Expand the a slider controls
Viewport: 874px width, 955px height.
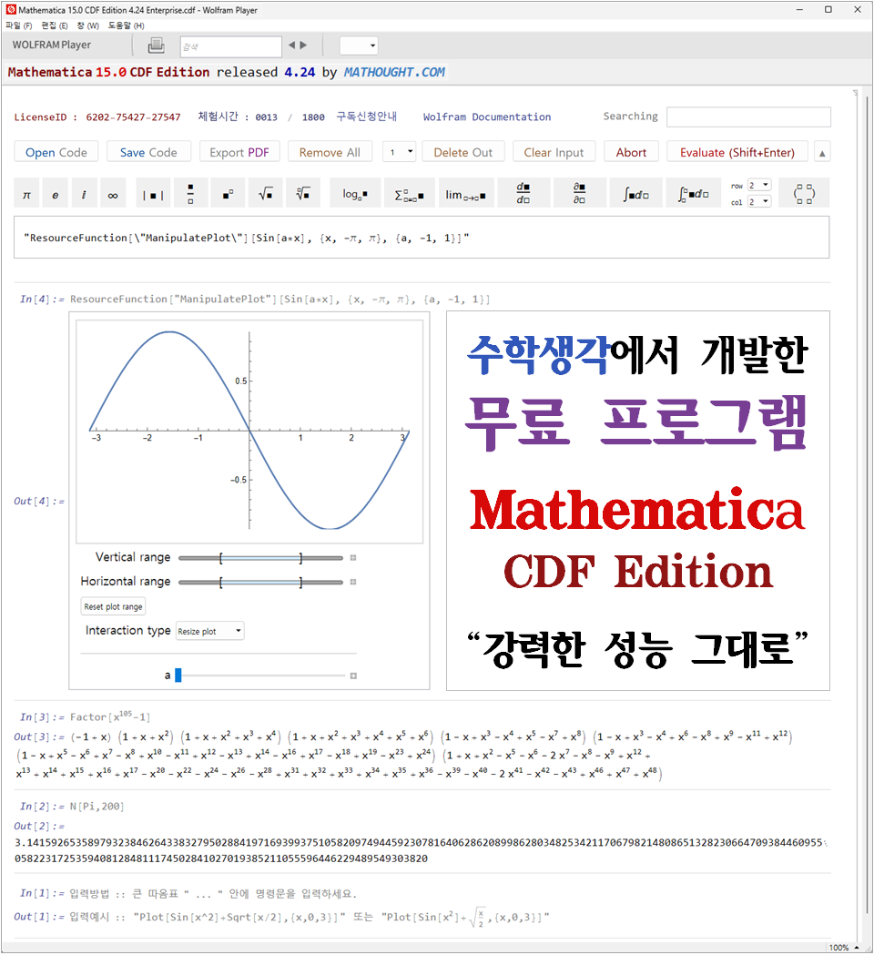pyautogui.click(x=353, y=676)
